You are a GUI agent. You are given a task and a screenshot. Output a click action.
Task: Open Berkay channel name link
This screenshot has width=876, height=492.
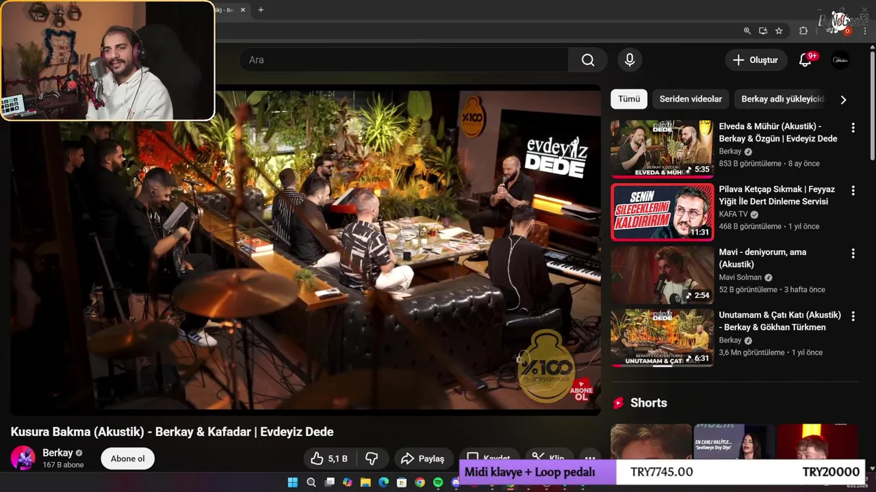tap(57, 453)
